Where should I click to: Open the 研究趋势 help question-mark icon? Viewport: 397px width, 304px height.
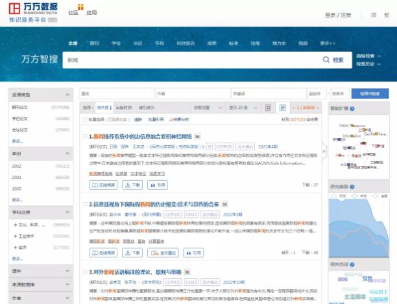[x=352, y=187]
